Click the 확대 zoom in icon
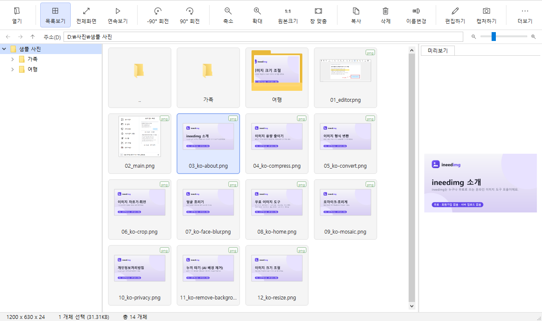542x321 pixels. (257, 11)
